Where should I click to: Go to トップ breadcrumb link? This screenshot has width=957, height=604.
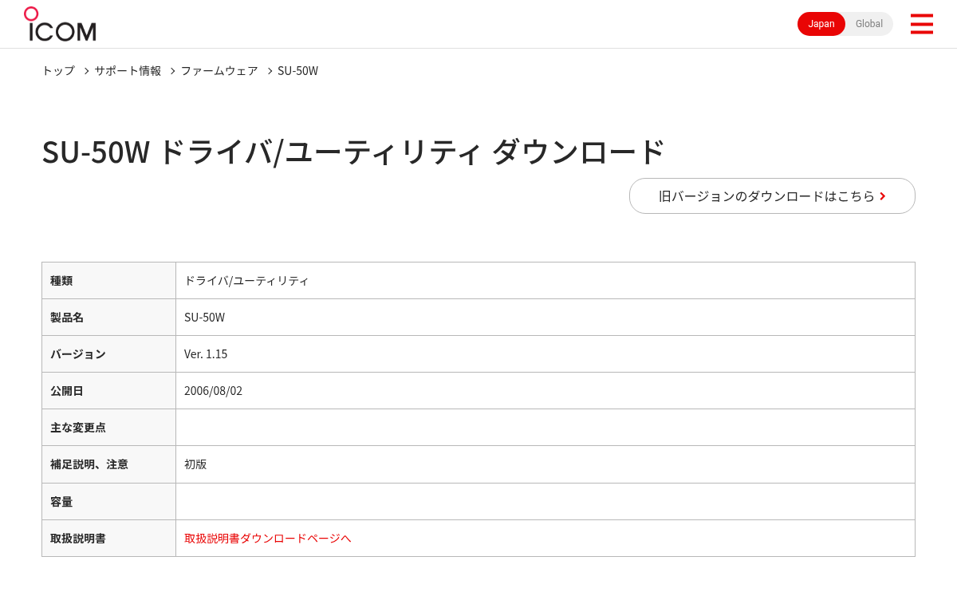pos(58,70)
